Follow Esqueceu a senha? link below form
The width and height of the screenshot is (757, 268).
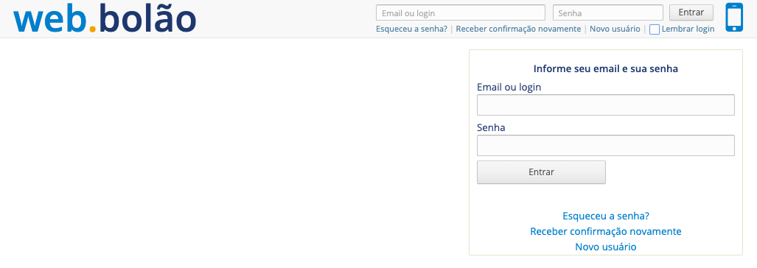[606, 216]
